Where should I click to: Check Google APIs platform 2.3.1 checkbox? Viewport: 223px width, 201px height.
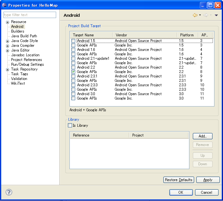pyautogui.click(x=73, y=81)
